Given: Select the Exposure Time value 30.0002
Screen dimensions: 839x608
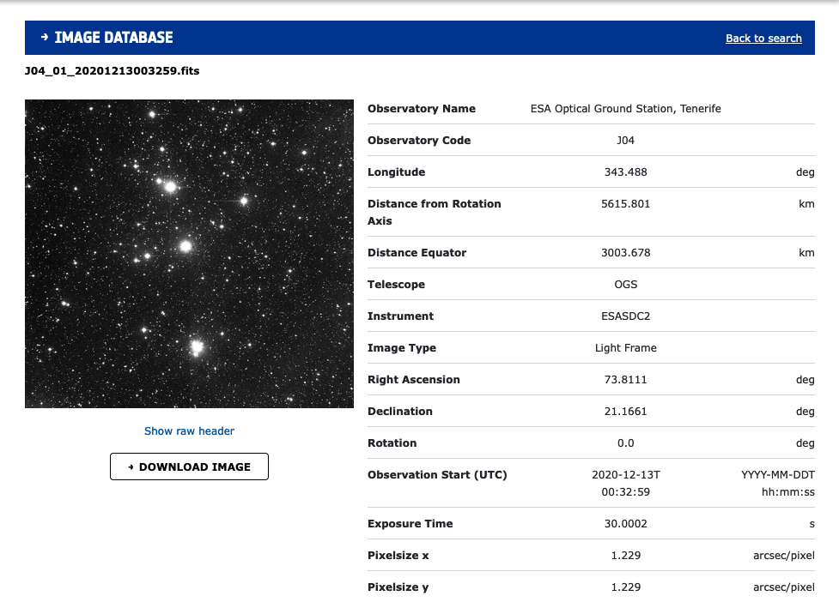Looking at the screenshot, I should point(625,524).
